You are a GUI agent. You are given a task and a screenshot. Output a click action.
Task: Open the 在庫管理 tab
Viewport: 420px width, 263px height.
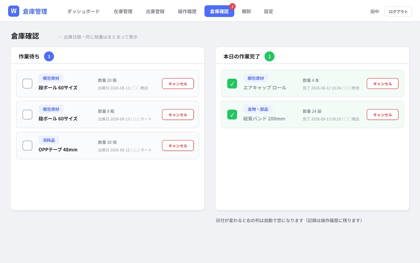(123, 11)
